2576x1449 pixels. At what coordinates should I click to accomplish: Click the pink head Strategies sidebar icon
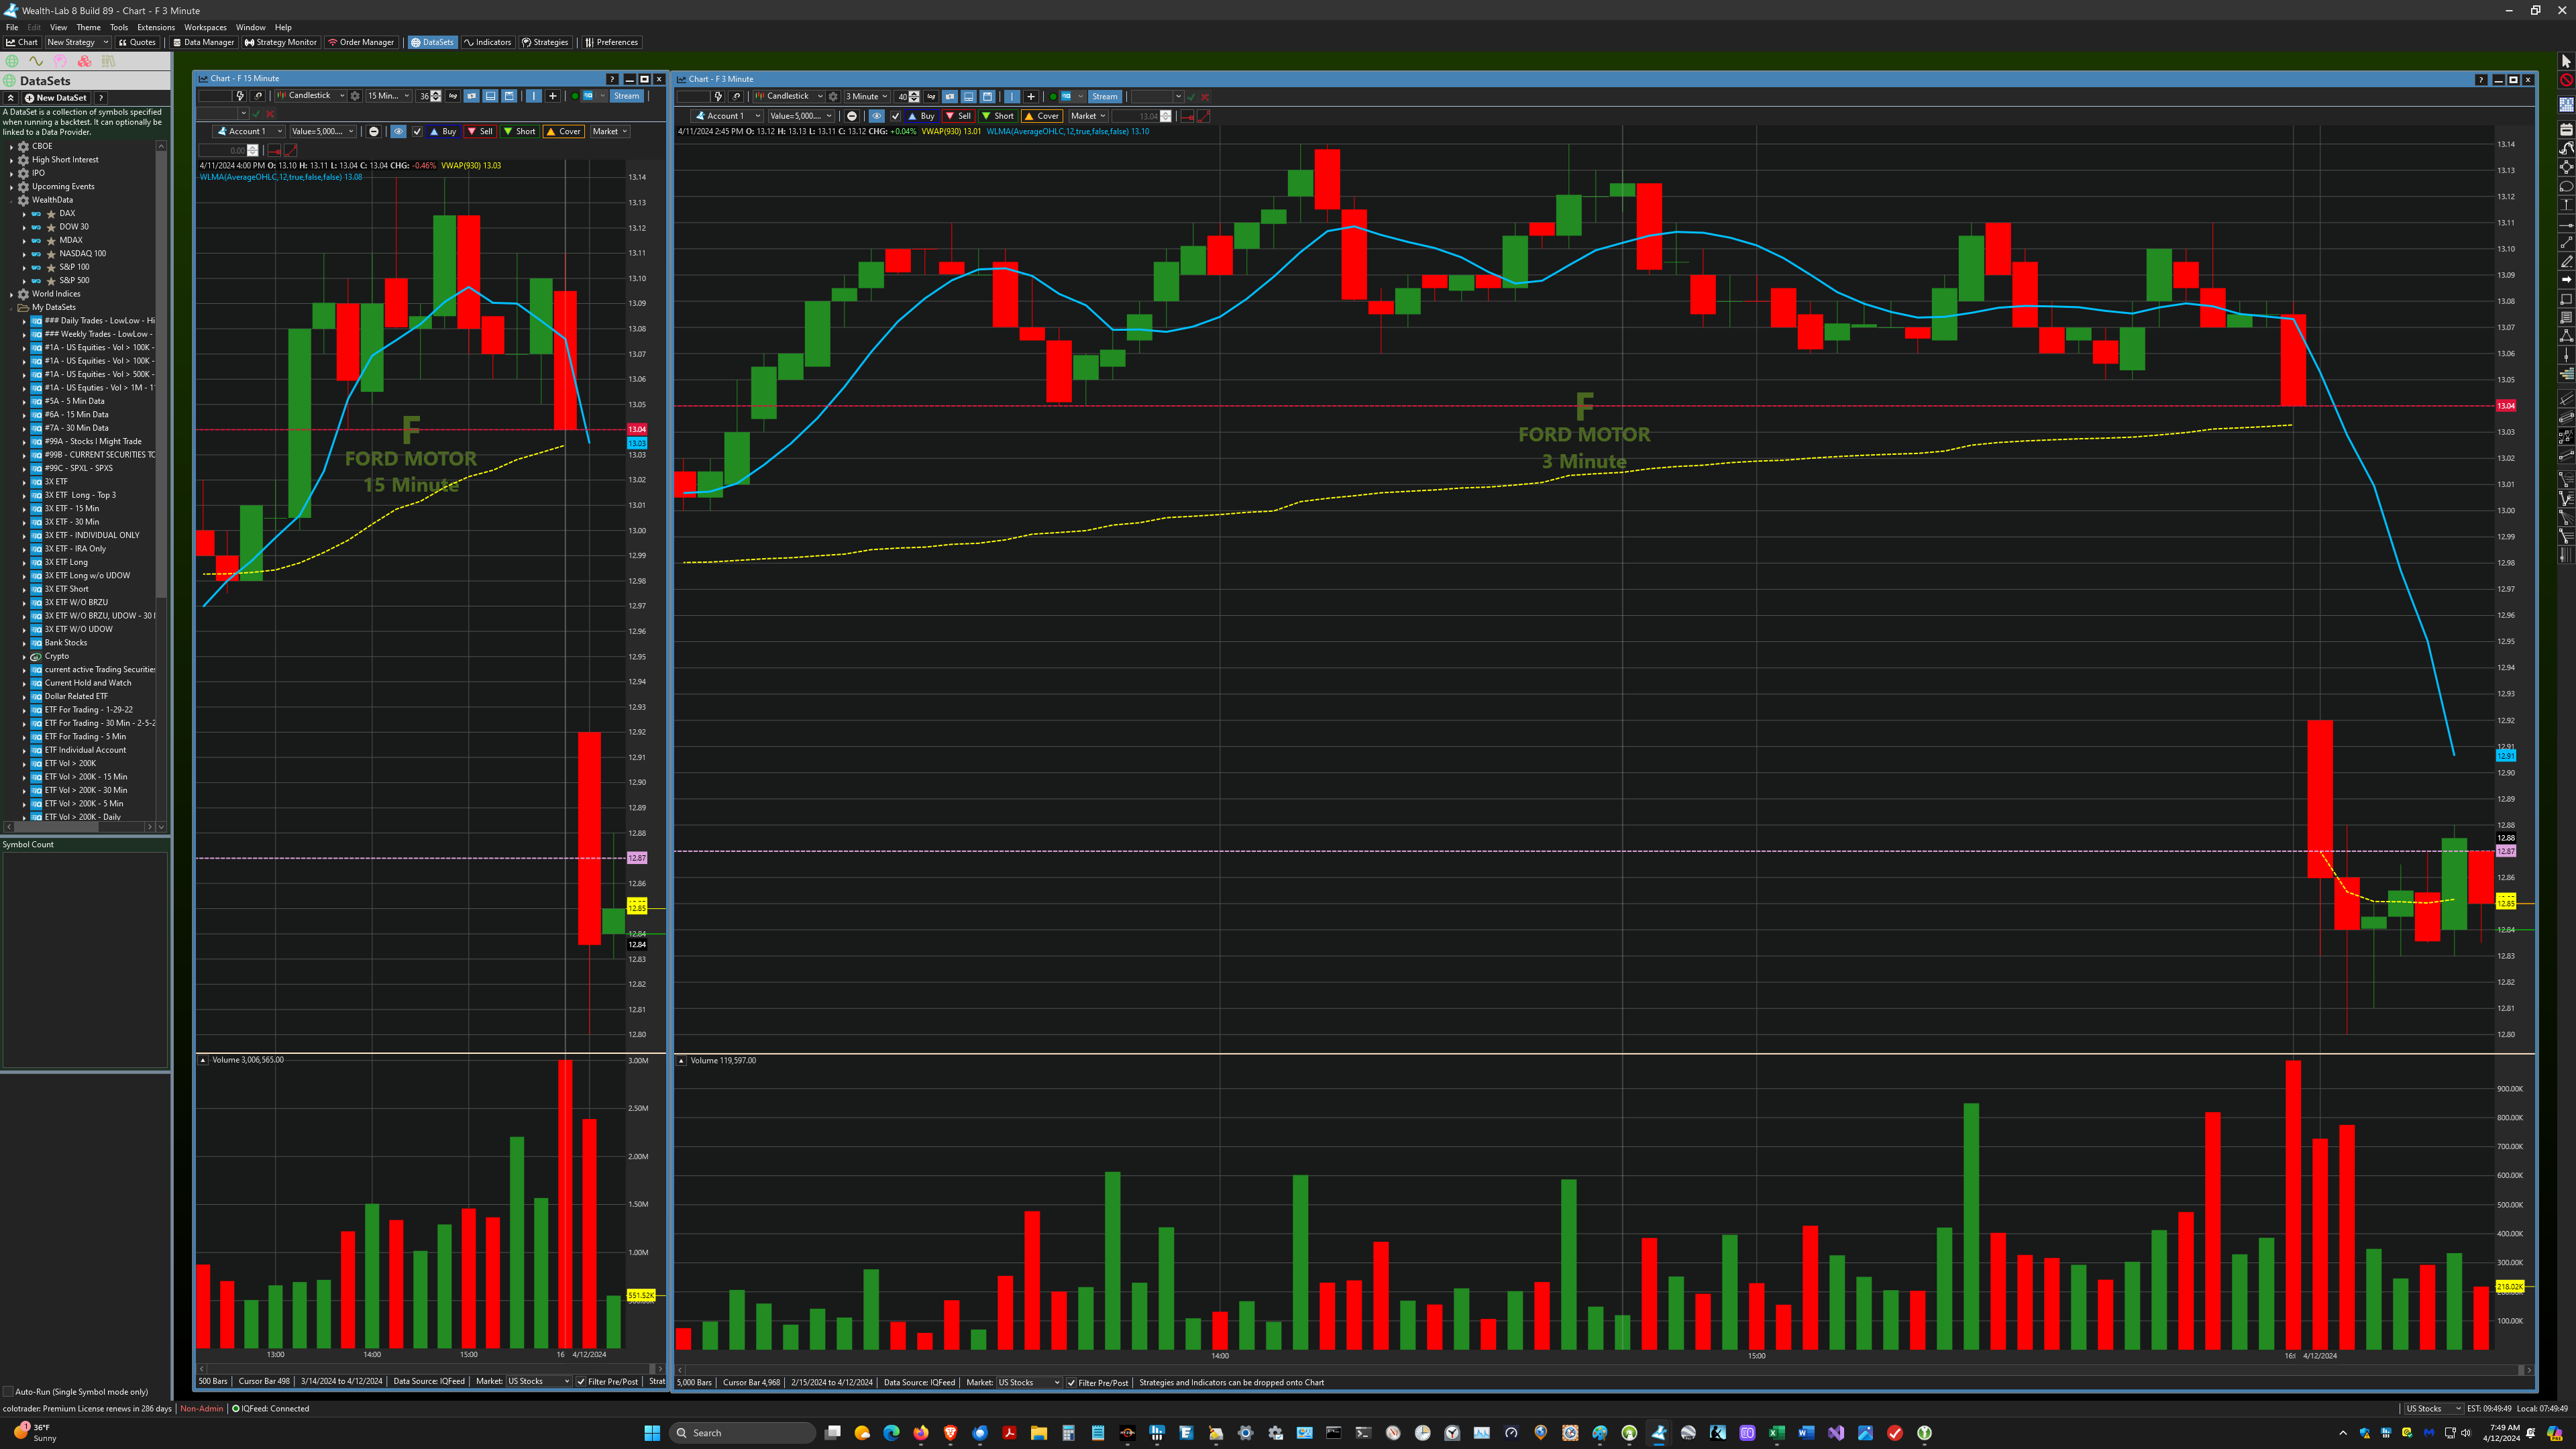point(60,61)
